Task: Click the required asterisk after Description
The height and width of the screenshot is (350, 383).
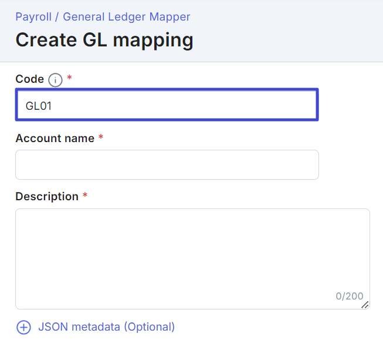Action: tap(85, 195)
